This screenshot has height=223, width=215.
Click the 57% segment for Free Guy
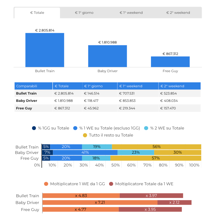(156, 158)
